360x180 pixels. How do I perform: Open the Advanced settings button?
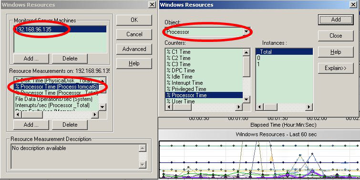pyautogui.click(x=134, y=49)
